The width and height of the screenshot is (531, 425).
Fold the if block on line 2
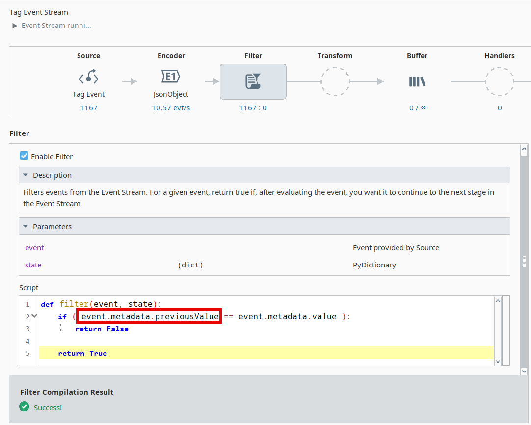pos(34,316)
